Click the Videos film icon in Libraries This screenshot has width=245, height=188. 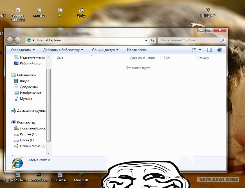(x=16, y=81)
